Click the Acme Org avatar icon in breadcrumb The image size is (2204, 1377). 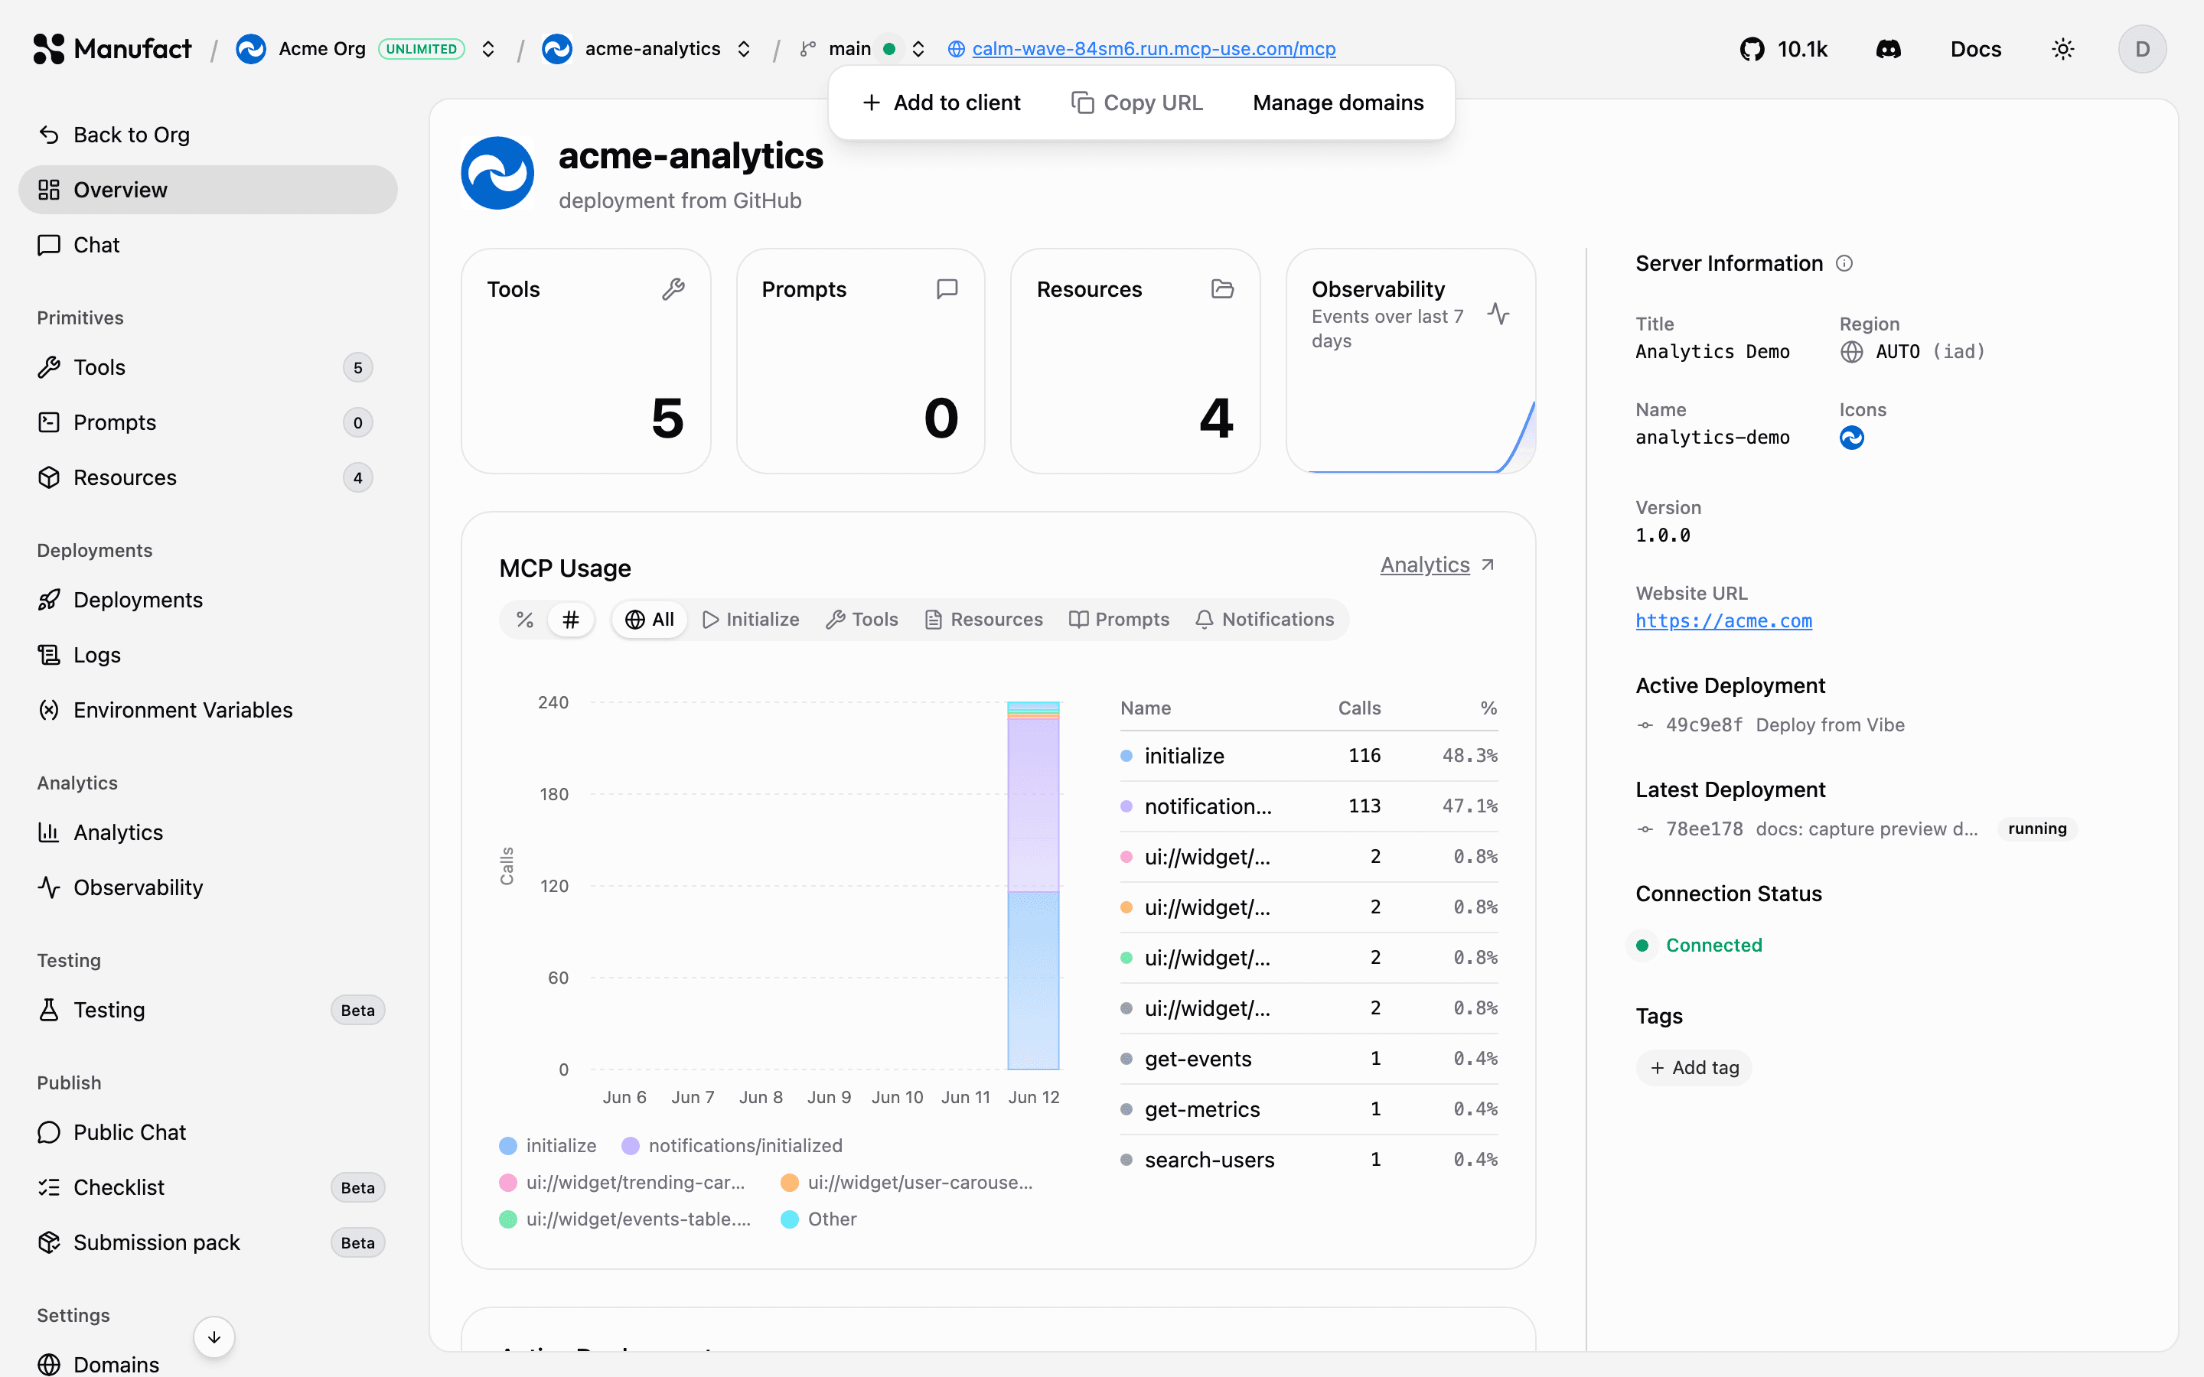(x=251, y=49)
